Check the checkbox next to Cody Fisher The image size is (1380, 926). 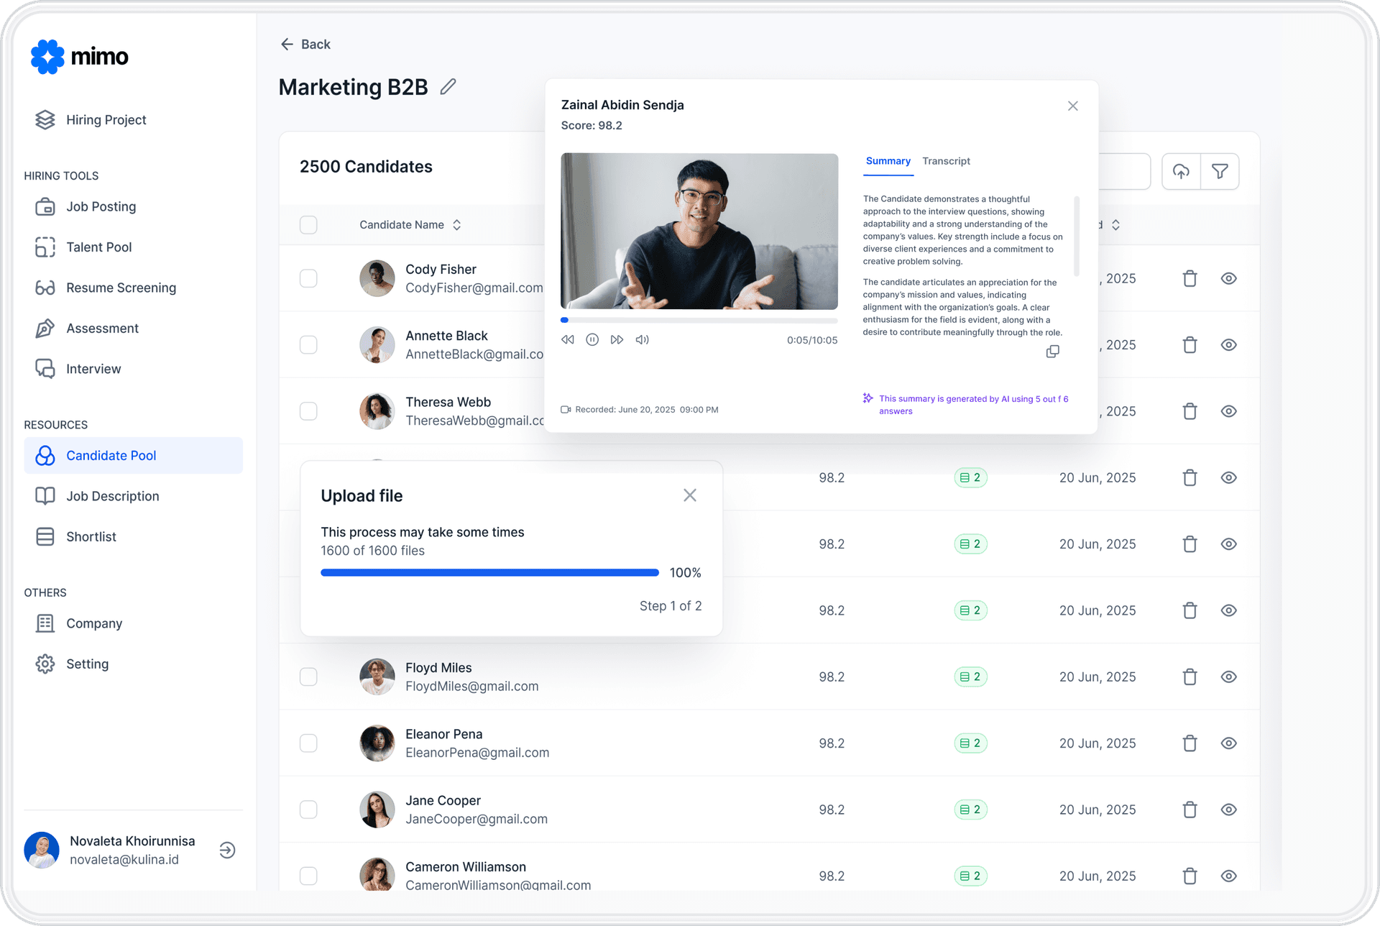point(308,278)
